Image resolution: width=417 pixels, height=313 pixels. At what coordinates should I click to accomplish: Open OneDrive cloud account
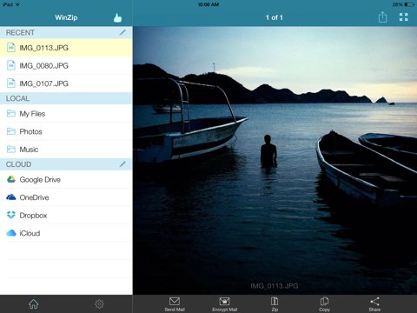point(66,197)
